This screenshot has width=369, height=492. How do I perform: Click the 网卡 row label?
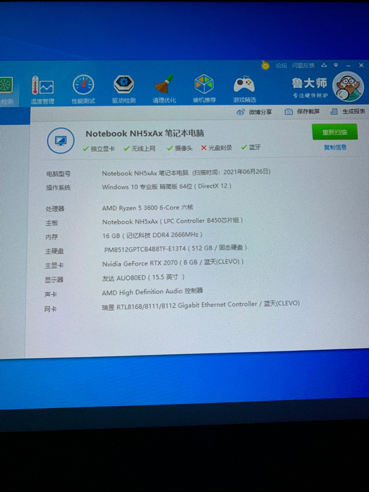point(50,309)
